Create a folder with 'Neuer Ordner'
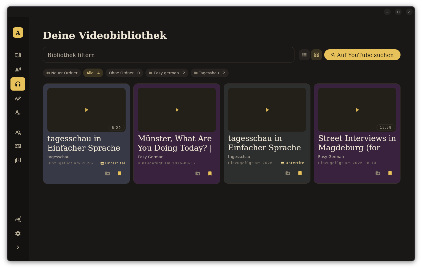Image resolution: width=422 pixels, height=269 pixels. coord(62,73)
